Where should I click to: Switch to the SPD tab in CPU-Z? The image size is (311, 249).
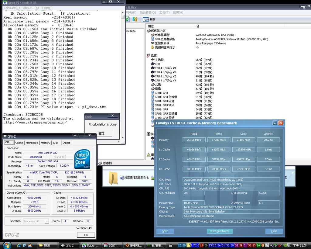(56, 143)
